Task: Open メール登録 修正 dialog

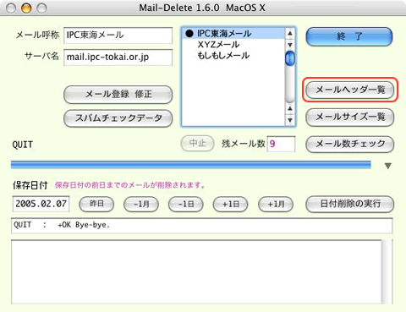Action: coord(118,94)
